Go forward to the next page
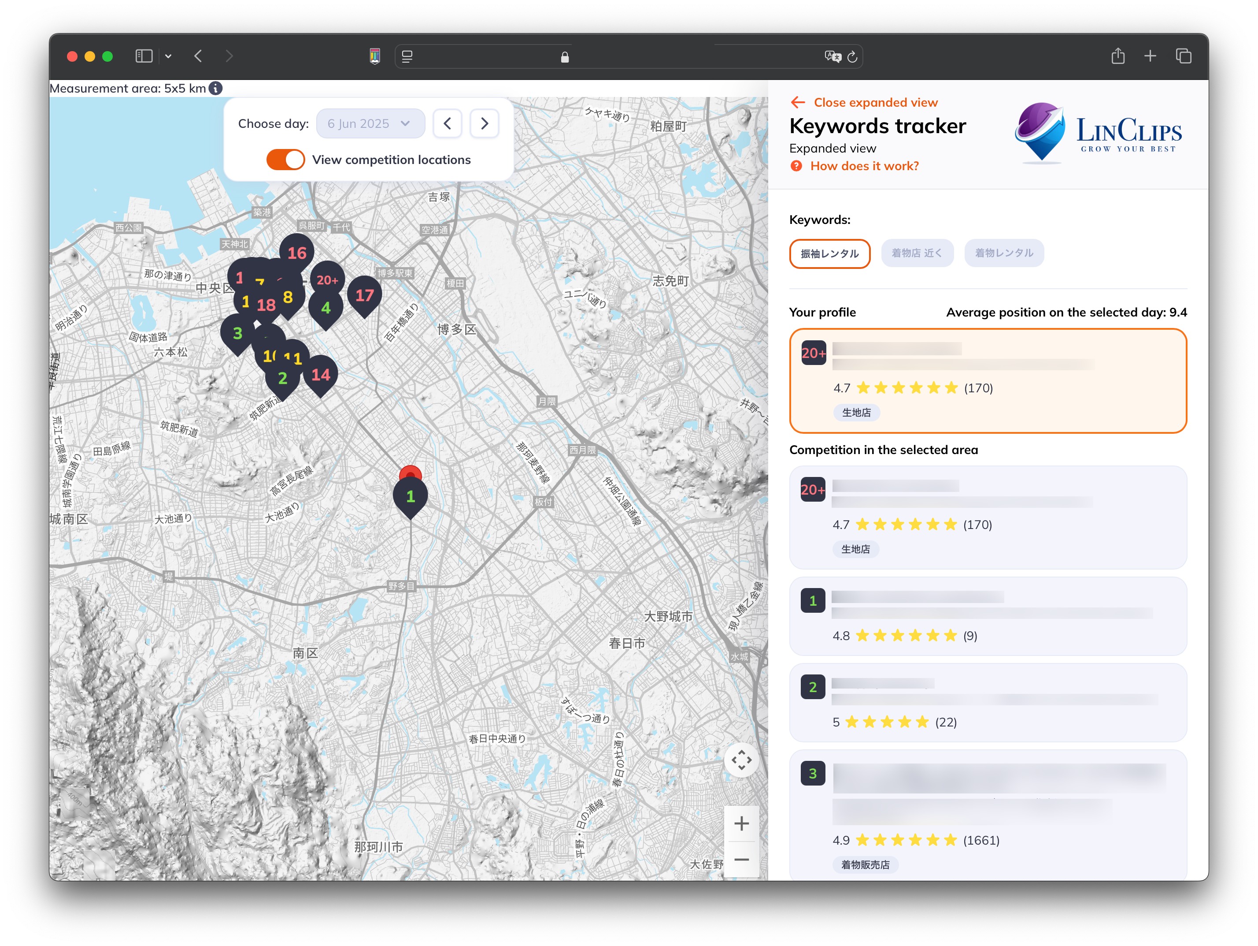The width and height of the screenshot is (1258, 946). click(229, 56)
